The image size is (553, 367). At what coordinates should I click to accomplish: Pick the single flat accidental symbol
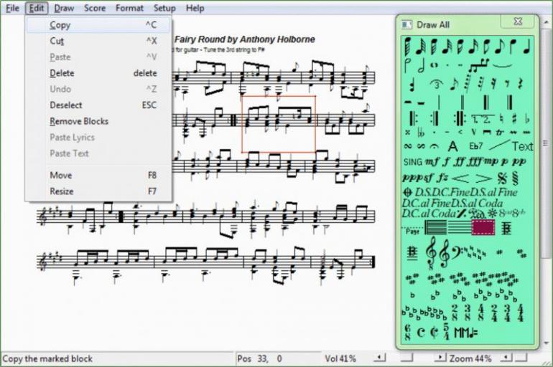coord(527,119)
